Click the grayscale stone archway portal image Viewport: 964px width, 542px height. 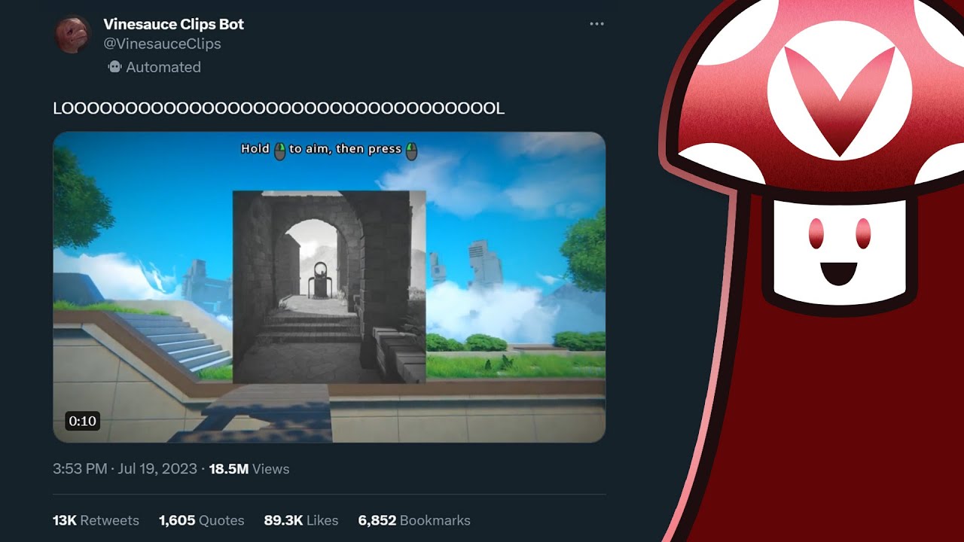(329, 287)
